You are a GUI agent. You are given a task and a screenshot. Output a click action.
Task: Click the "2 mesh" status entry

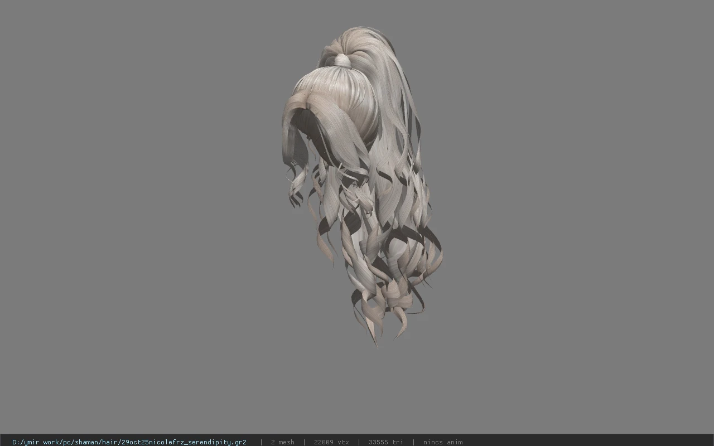click(282, 442)
